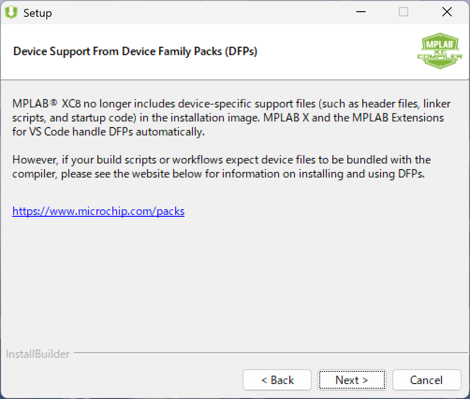This screenshot has height=399, width=470.
Task: Open the microchip.com/packs link
Action: (x=98, y=212)
